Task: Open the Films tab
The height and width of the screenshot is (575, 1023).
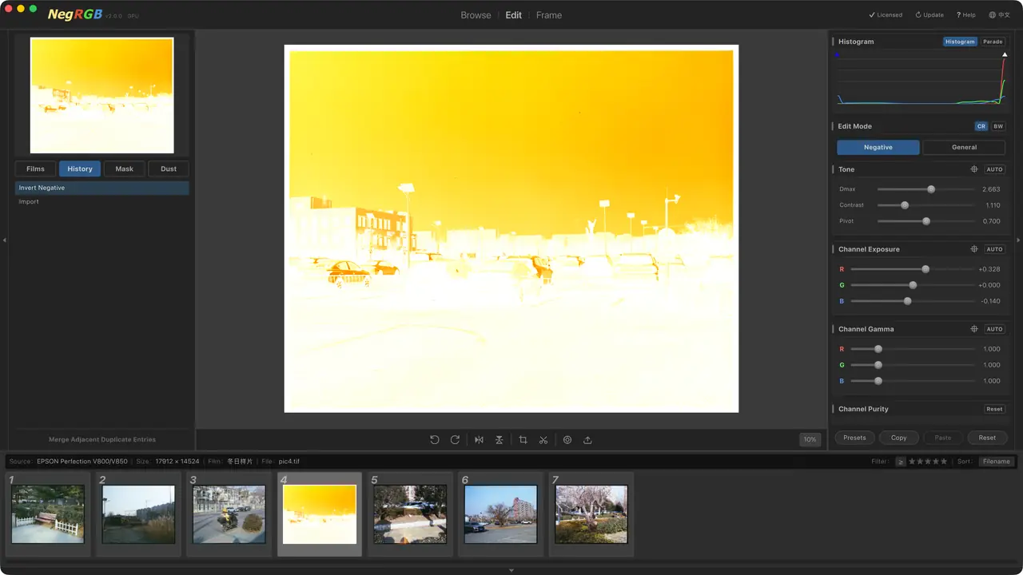Action: (x=35, y=169)
